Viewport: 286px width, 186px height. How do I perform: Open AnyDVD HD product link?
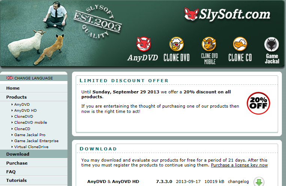click(25, 110)
